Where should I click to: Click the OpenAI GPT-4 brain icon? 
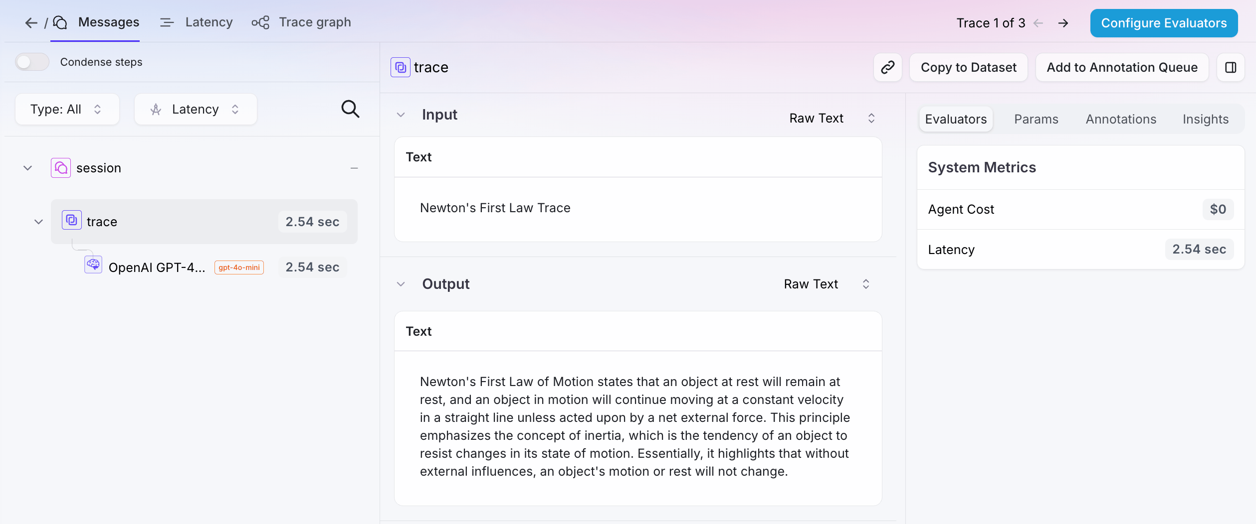click(93, 264)
